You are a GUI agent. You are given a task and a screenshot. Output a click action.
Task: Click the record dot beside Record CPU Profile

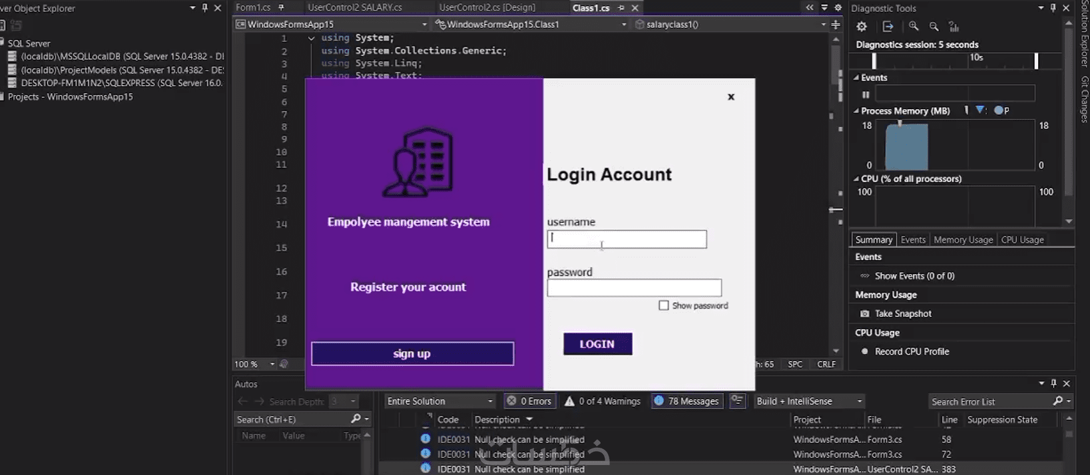864,351
